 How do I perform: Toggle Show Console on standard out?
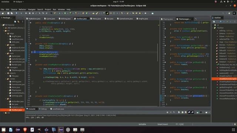189,112
